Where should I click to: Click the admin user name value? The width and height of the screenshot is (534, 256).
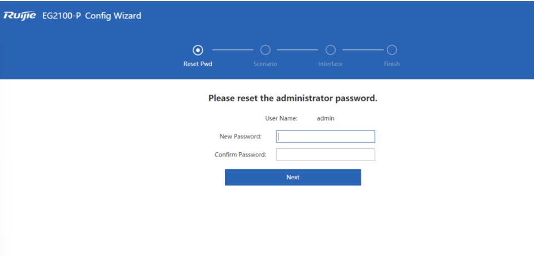pos(326,118)
